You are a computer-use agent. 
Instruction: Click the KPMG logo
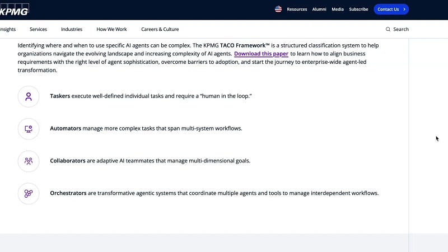coord(15,10)
